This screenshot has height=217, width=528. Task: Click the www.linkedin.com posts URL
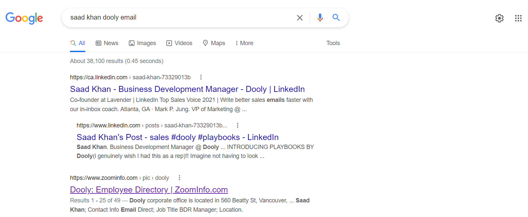152,125
